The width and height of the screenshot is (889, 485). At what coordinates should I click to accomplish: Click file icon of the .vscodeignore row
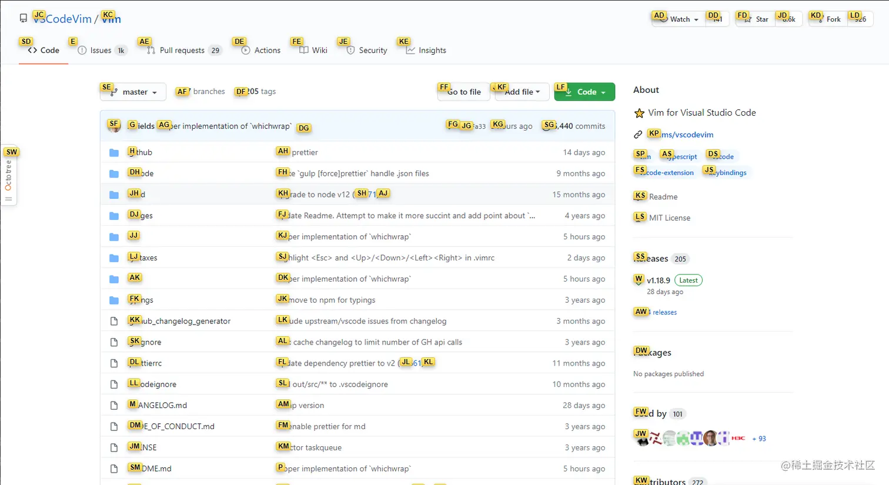click(114, 384)
